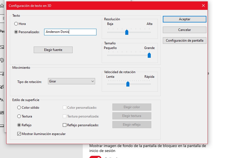Select the Textura surface style option

19,116
